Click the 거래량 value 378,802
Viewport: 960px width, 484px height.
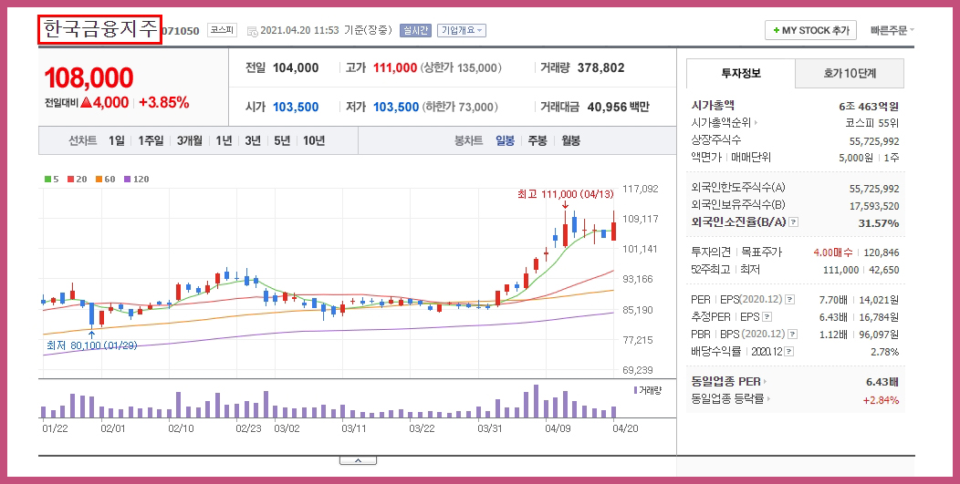tap(600, 68)
